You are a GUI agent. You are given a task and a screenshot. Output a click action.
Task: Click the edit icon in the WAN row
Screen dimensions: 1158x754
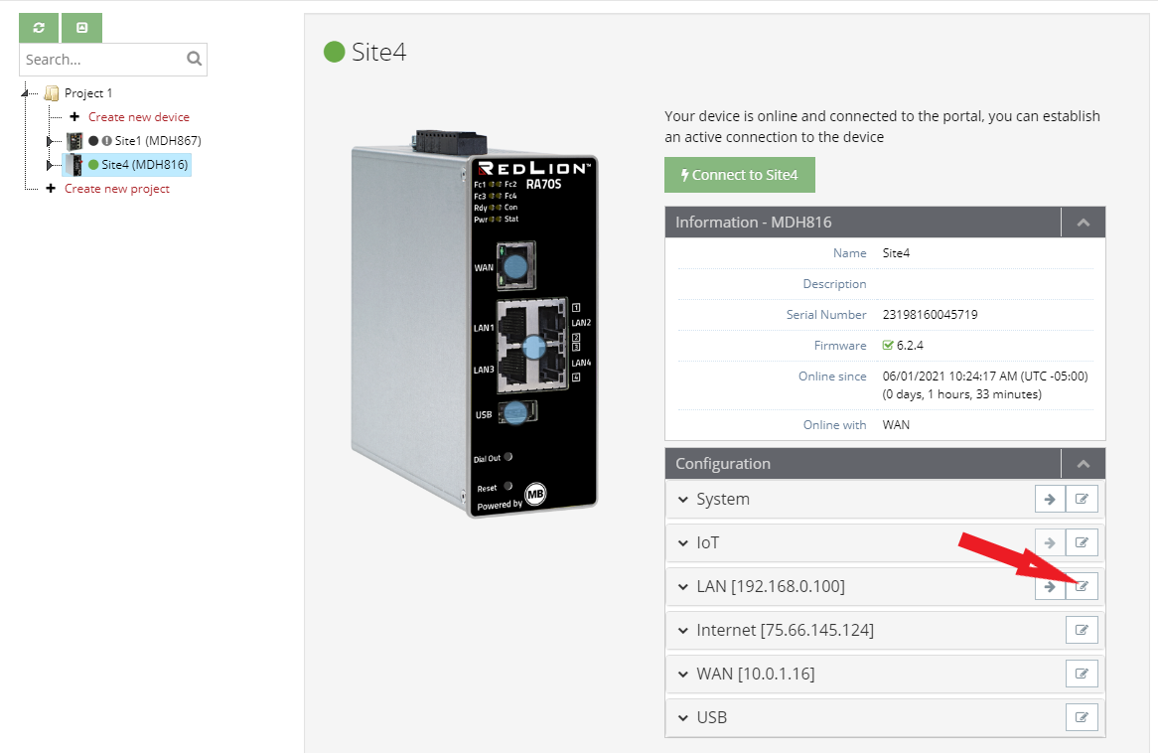[x=1082, y=674]
